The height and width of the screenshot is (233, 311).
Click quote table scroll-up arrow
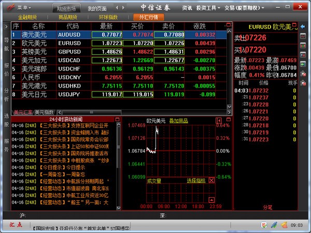[229, 31]
